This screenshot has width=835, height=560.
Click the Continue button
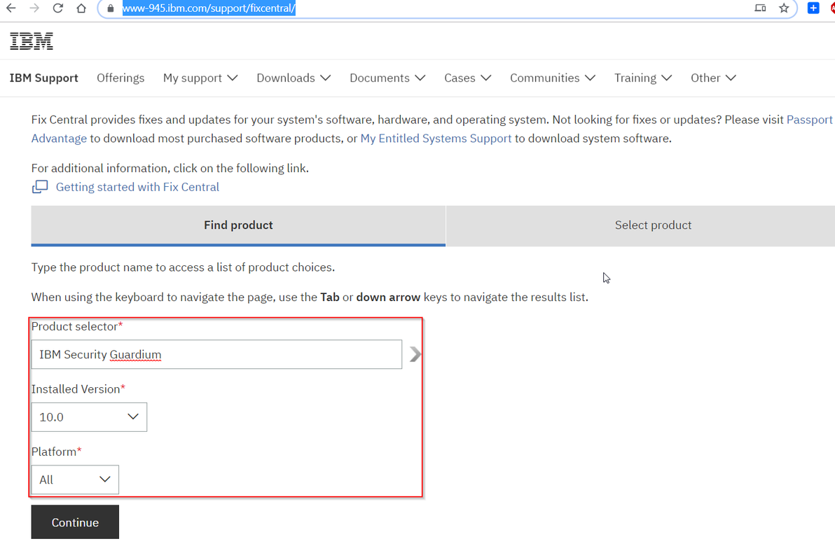[75, 522]
